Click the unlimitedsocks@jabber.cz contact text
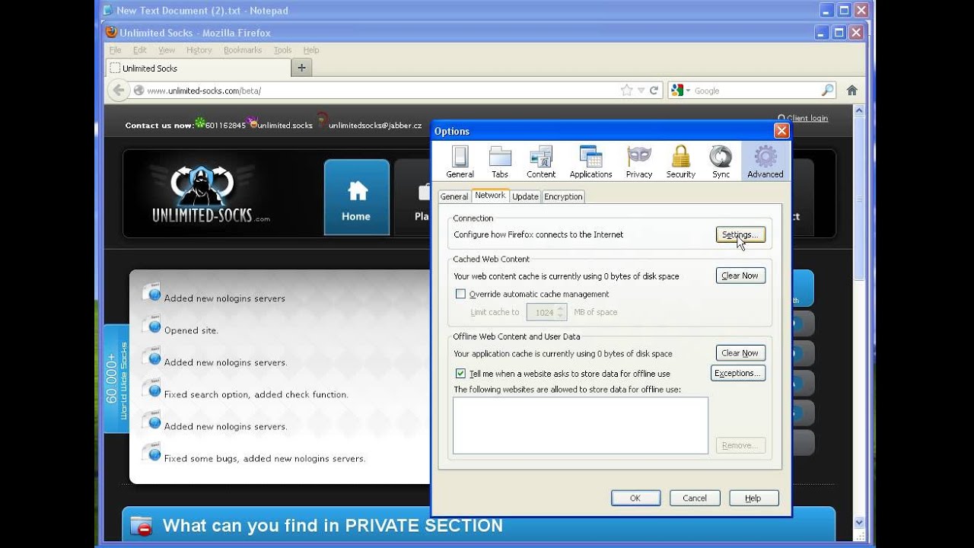 coord(375,126)
